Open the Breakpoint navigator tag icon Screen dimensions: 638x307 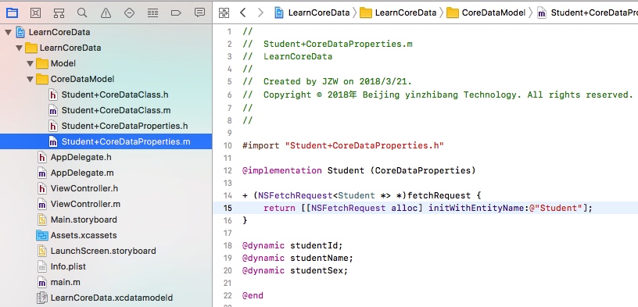[176, 13]
